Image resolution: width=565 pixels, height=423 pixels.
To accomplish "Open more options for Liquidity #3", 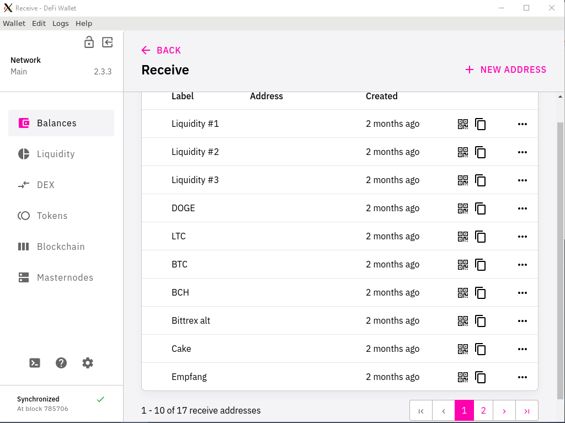I will 522,180.
